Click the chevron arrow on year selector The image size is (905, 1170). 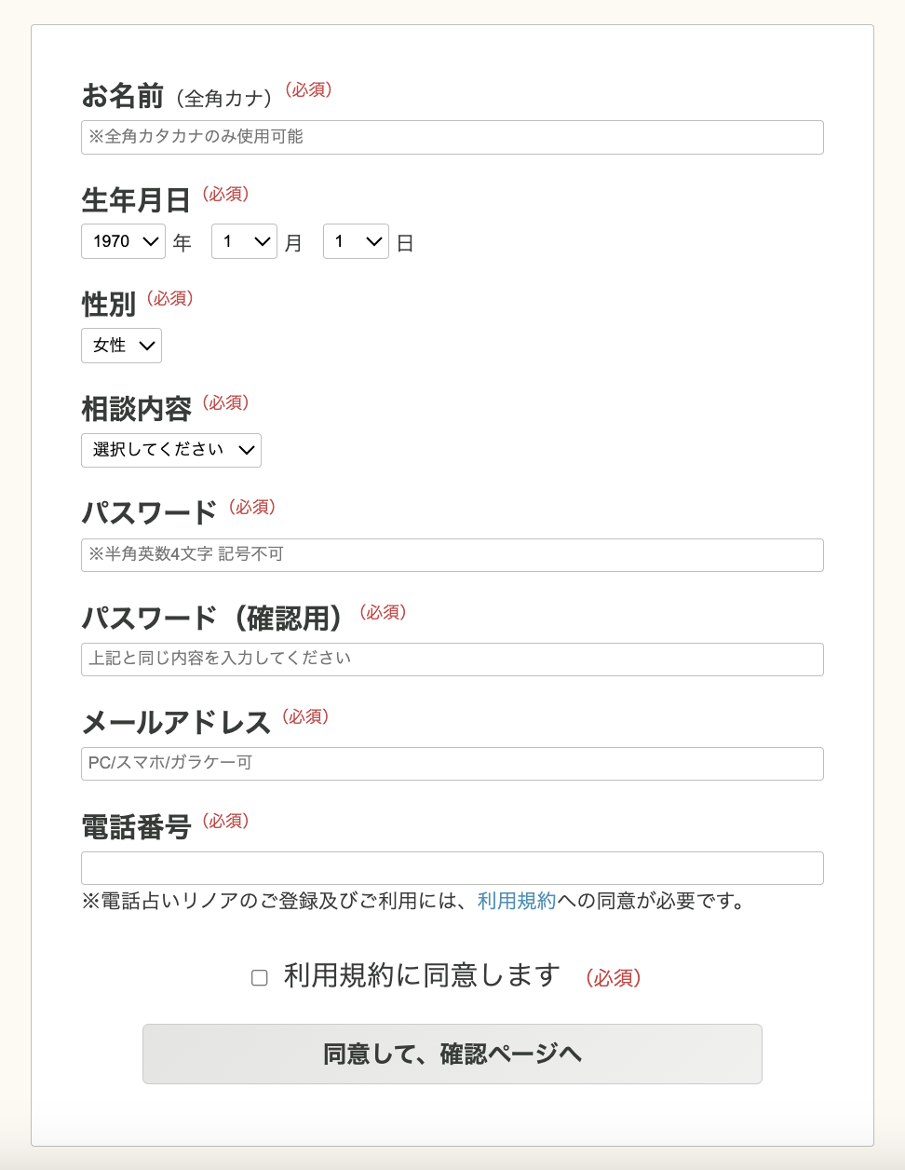(151, 242)
